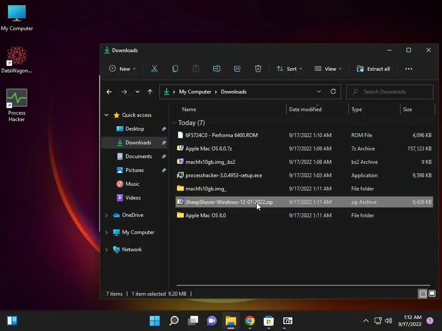This screenshot has height=331, width=442.
Task: Open notification badge in taskbar
Action: coord(429,321)
